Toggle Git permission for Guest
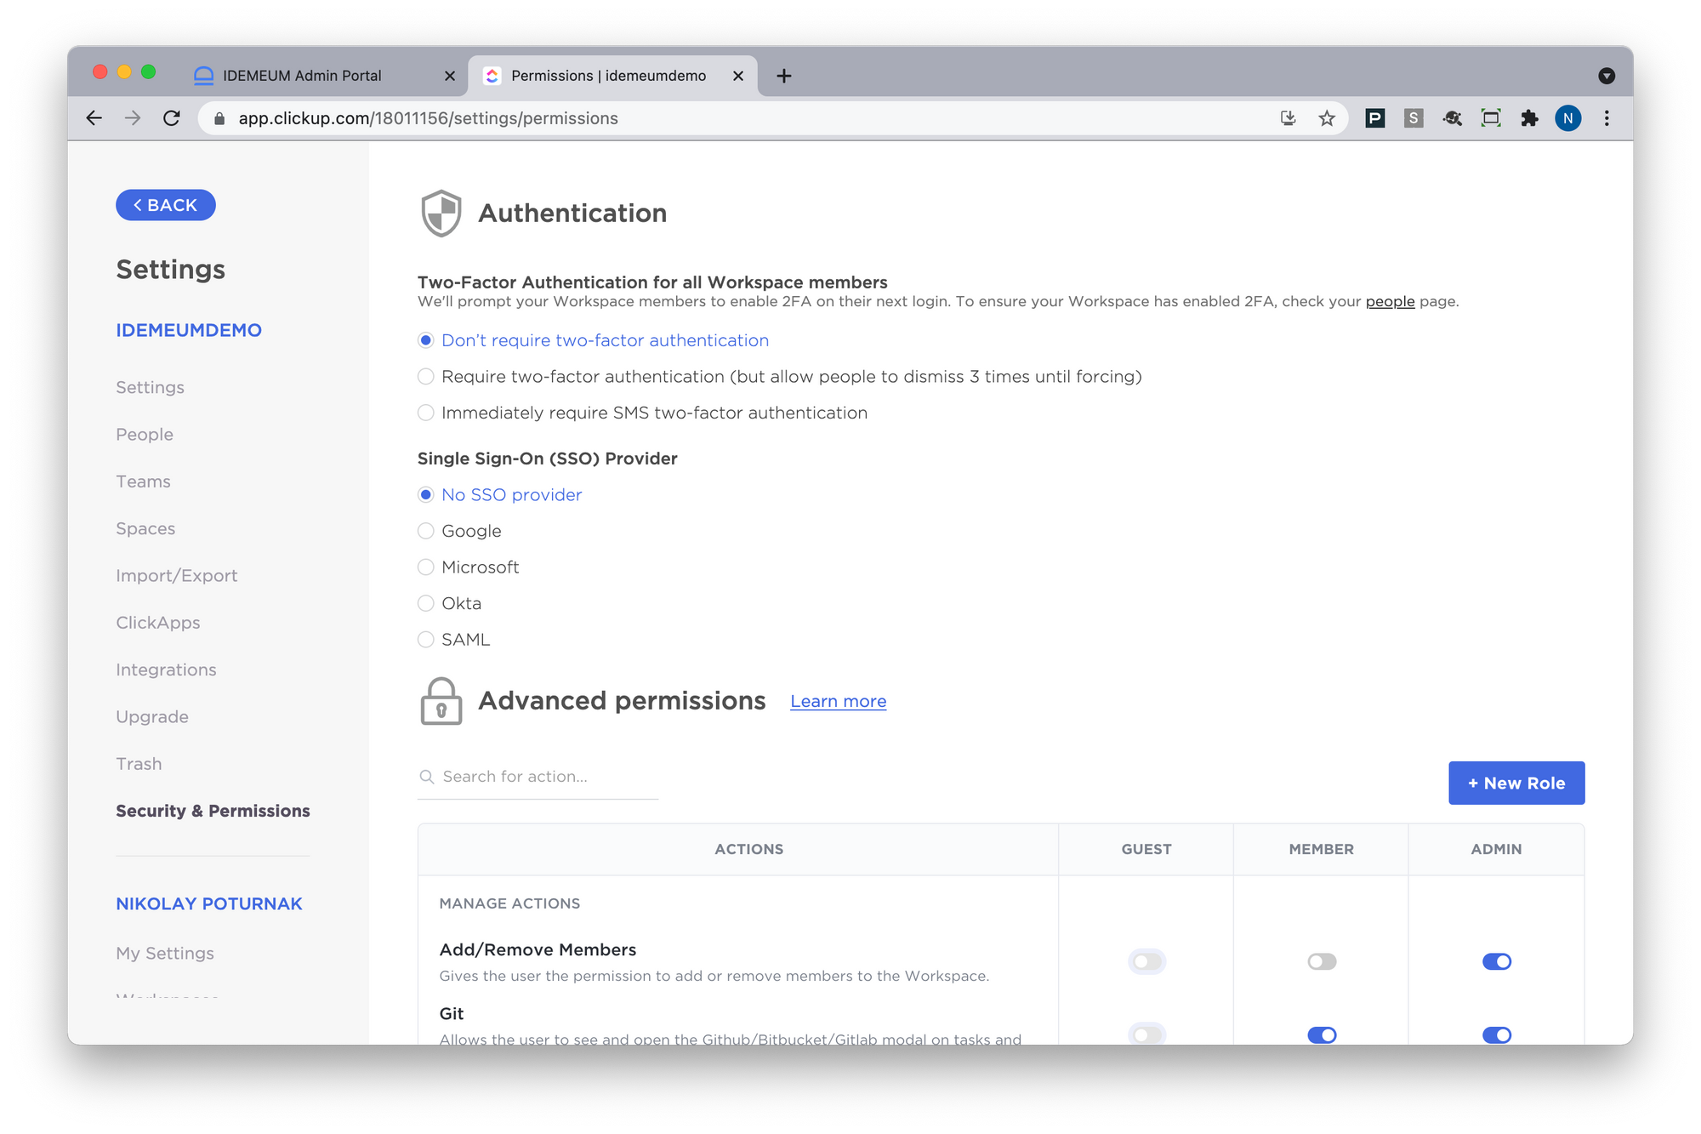 tap(1146, 1035)
